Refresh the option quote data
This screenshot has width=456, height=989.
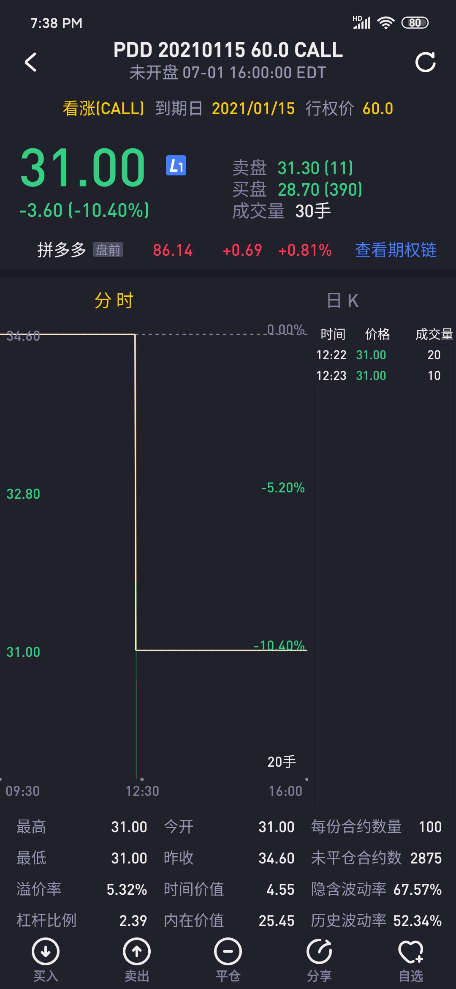click(x=425, y=63)
